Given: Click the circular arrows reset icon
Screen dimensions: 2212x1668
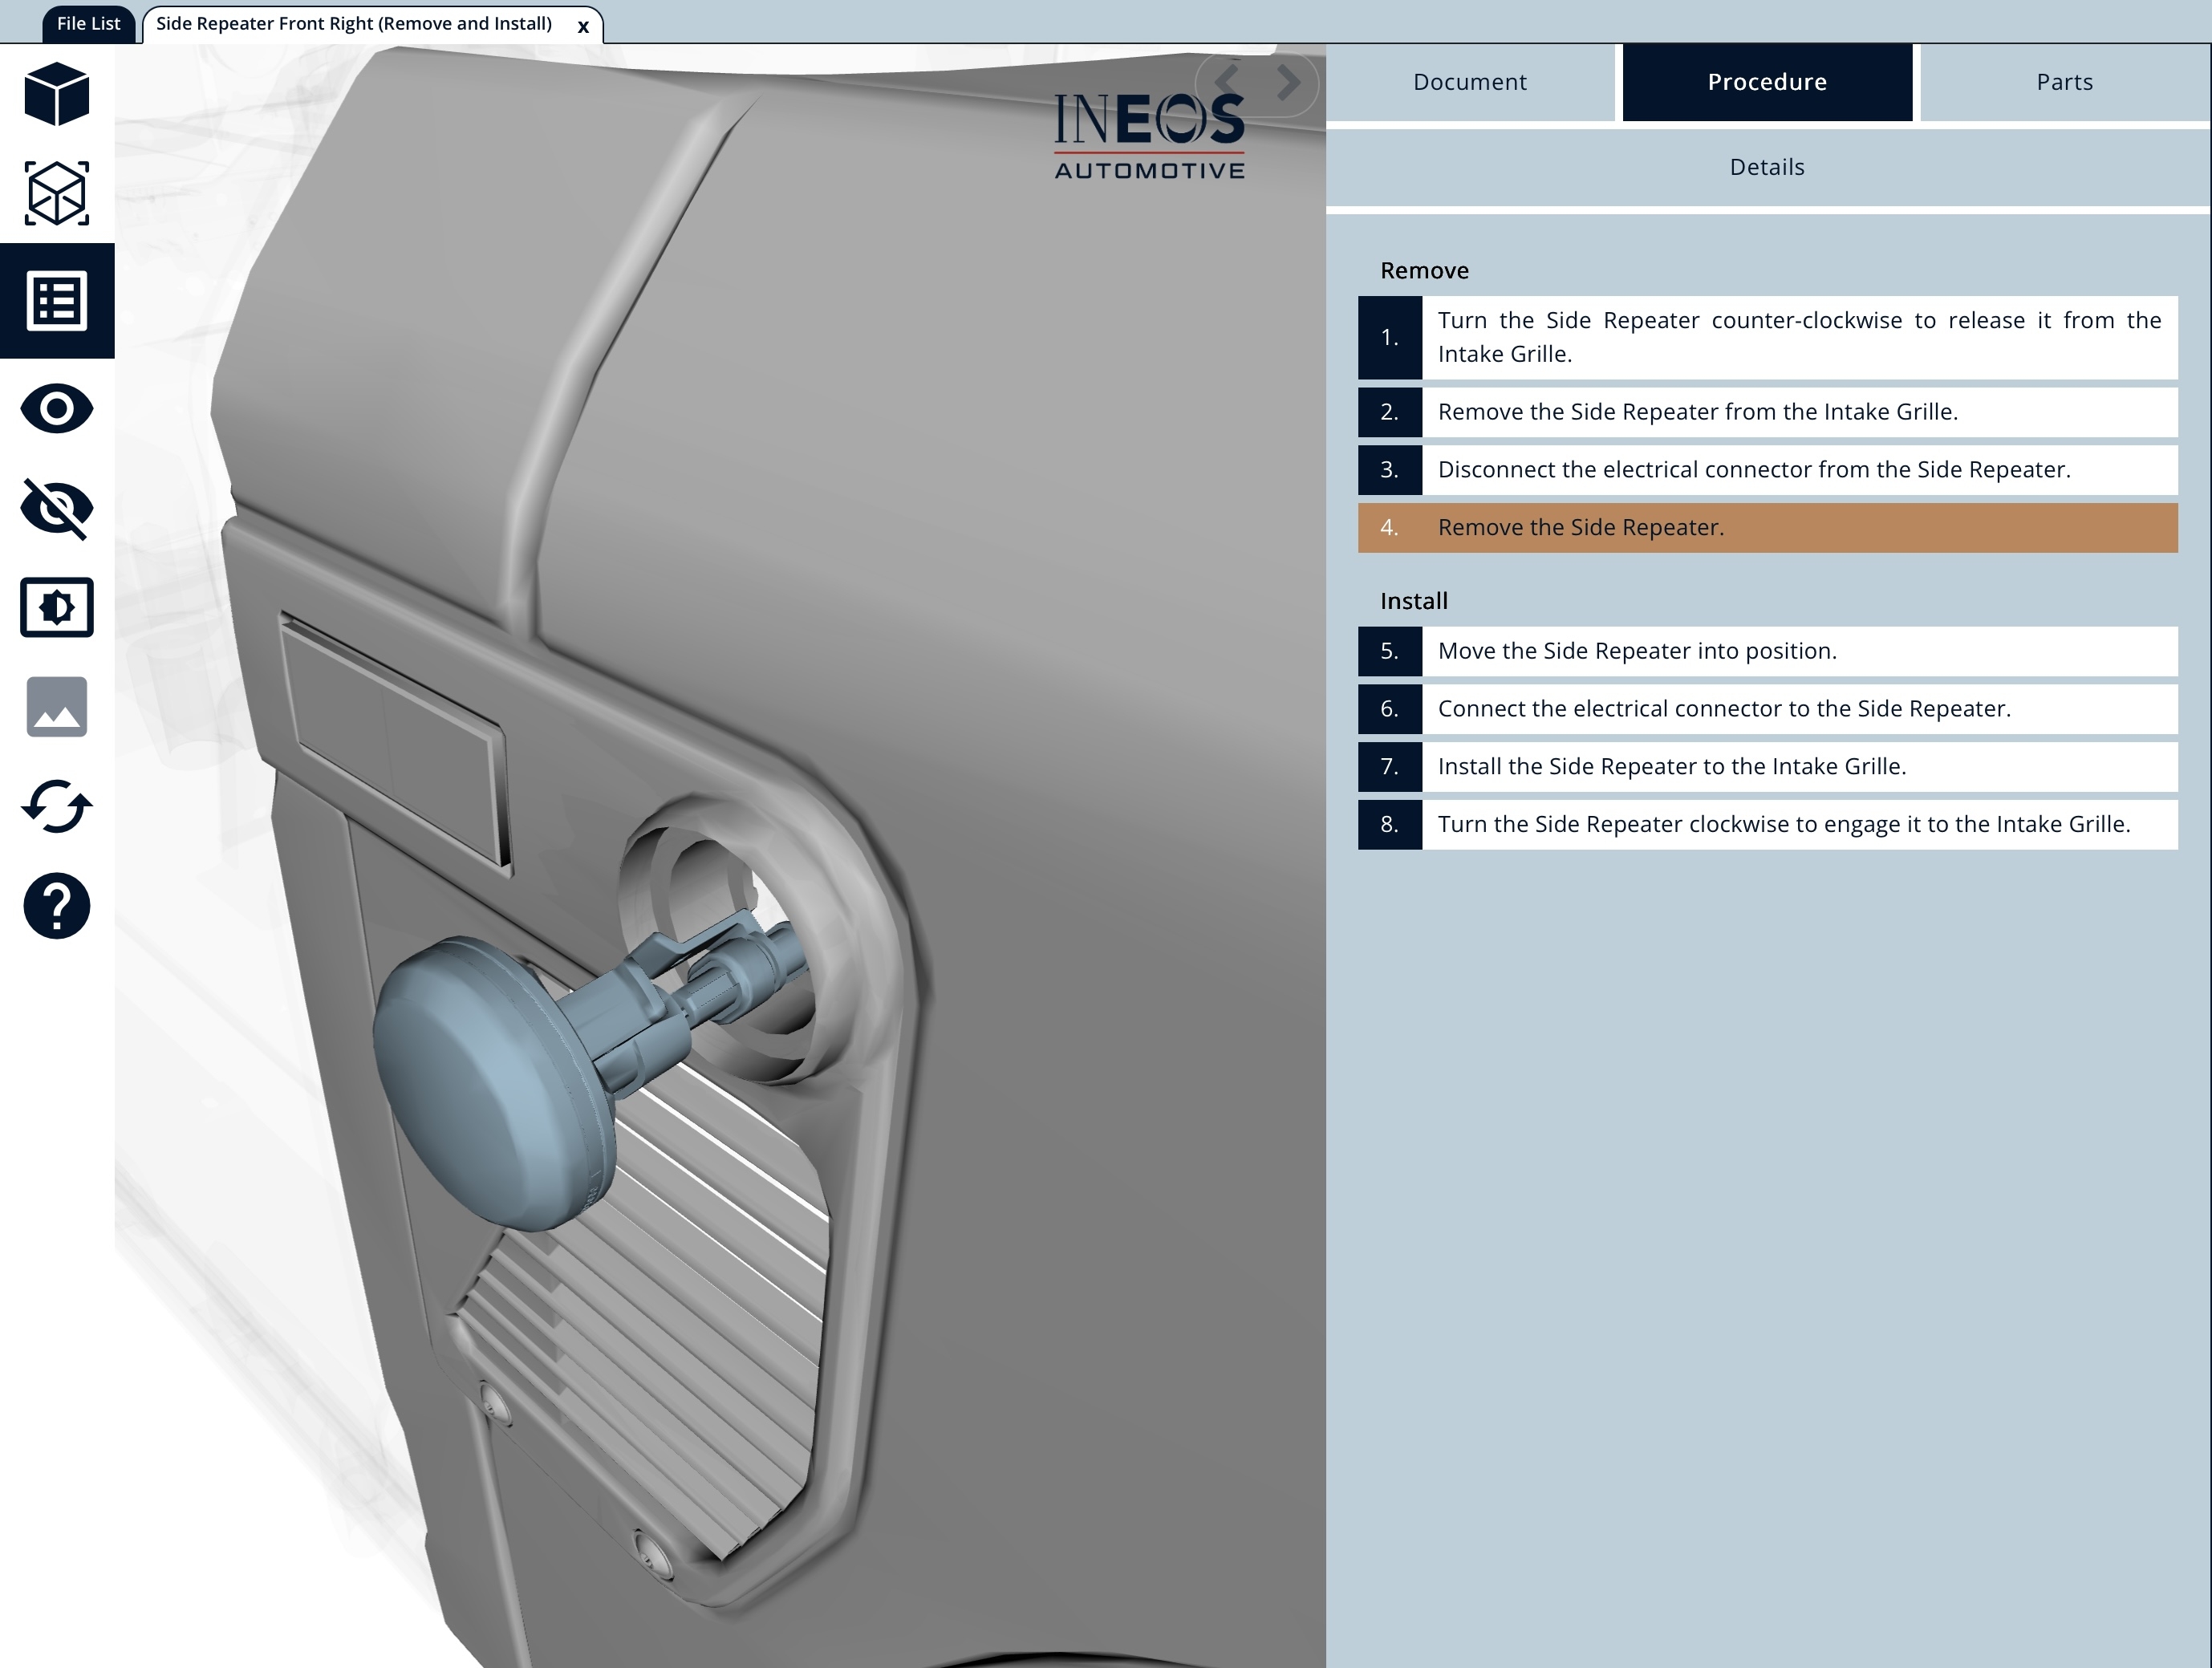Looking at the screenshot, I should [x=57, y=806].
